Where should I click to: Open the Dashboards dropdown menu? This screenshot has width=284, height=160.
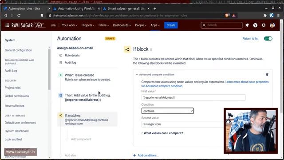coord(122,25)
